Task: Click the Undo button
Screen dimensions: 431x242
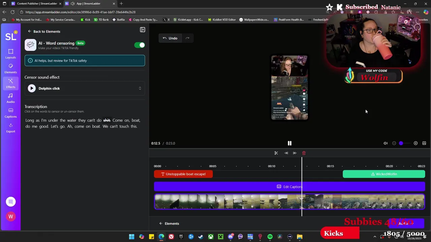Action: pos(170,38)
